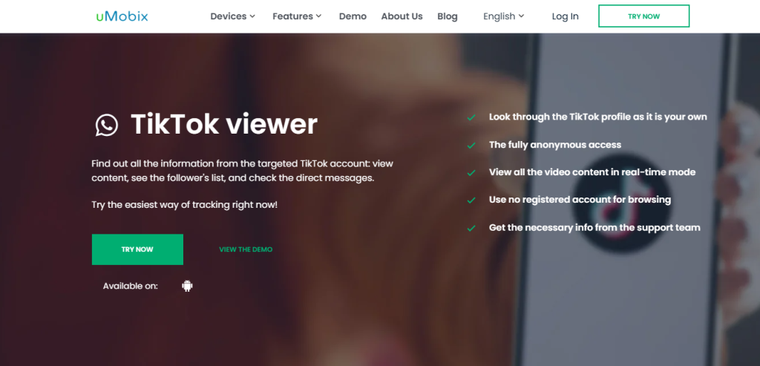
Task: Click checkmark beside 'View all the video content'
Action: (x=471, y=172)
